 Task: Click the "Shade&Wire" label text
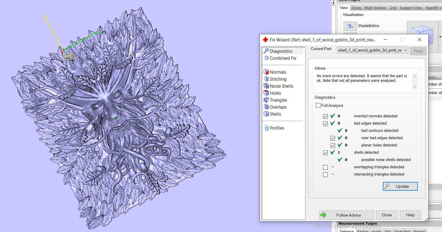[369, 26]
